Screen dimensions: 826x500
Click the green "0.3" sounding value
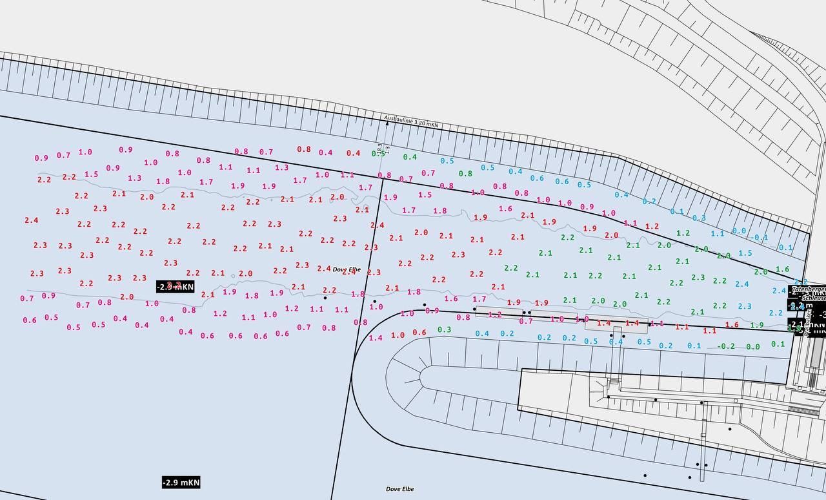445,329
